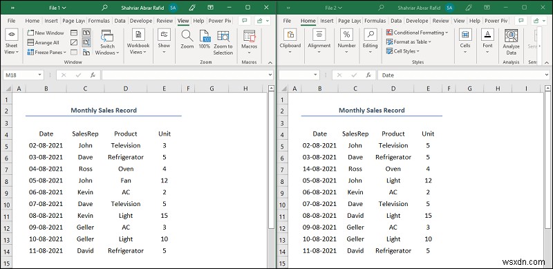Open Cells group in File 2
The height and width of the screenshot is (269, 553).
coord(465,41)
